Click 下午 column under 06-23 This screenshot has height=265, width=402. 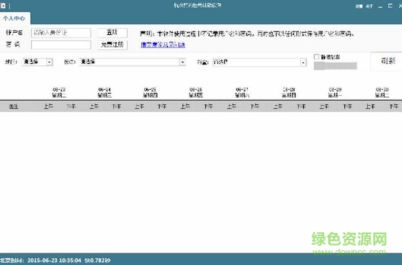(x=71, y=106)
